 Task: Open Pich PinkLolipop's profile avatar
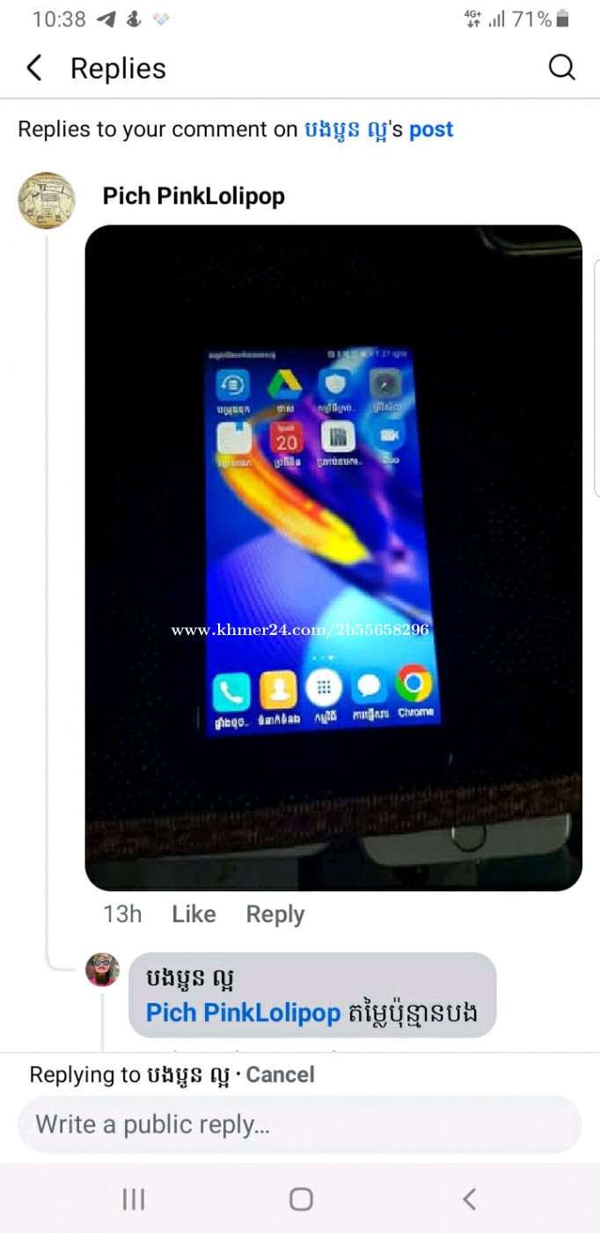point(47,200)
